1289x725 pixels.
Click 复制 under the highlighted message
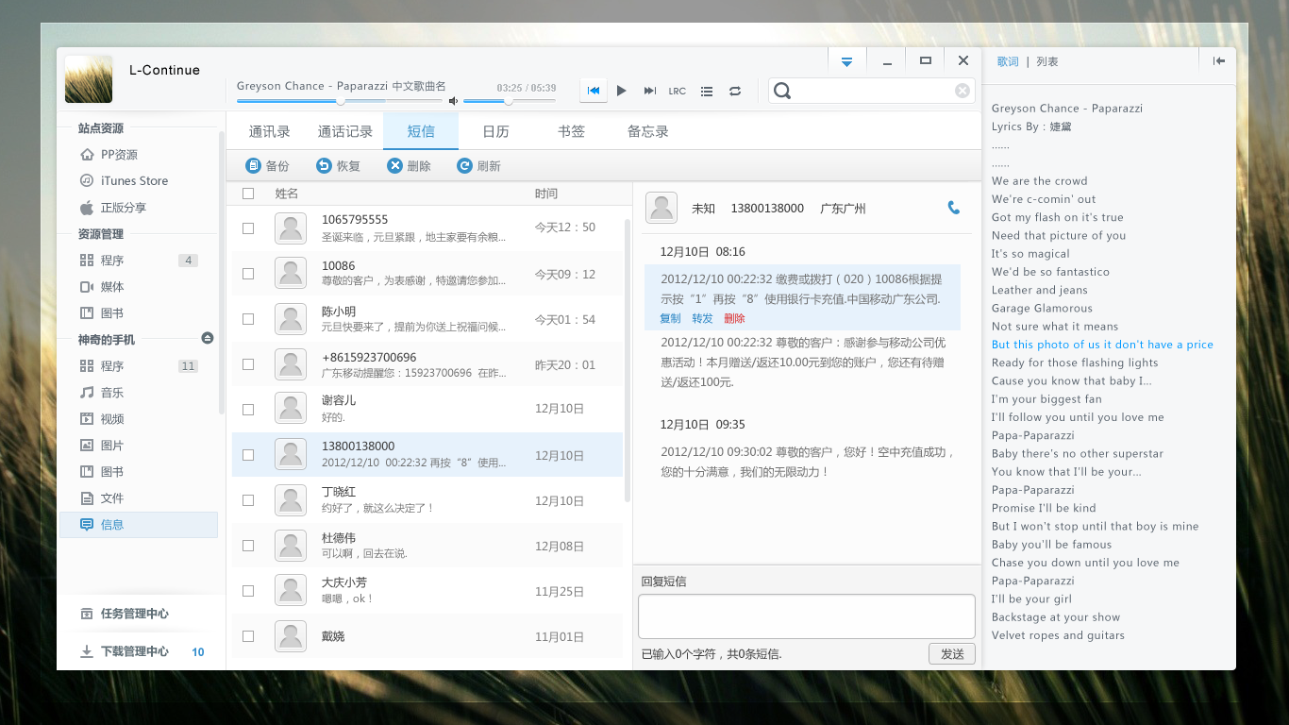[x=670, y=319]
